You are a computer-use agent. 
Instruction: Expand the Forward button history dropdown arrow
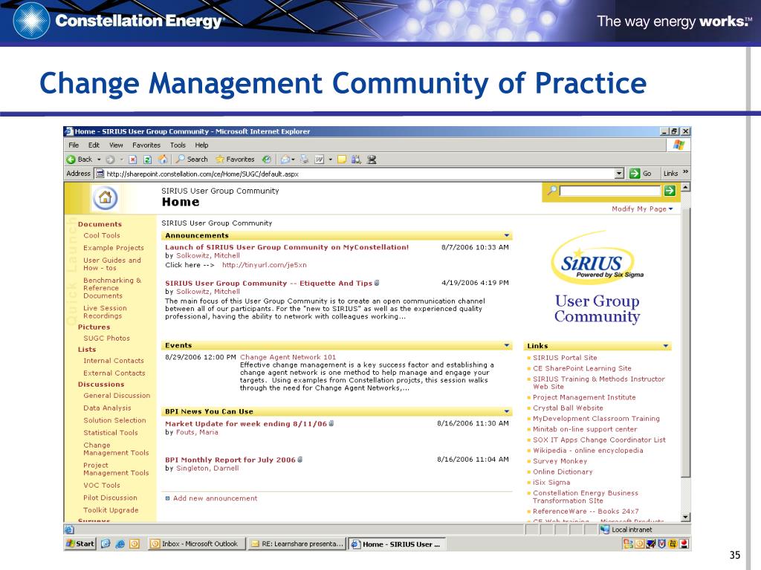[x=121, y=160]
